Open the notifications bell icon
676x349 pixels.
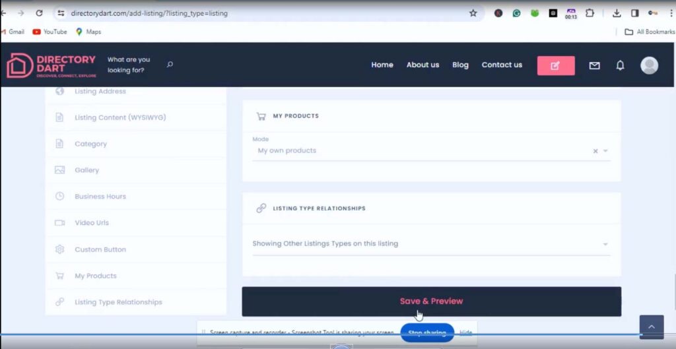[x=620, y=65]
